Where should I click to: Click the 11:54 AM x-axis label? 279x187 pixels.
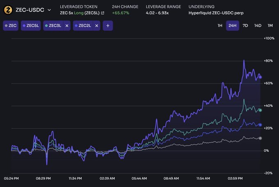pos(203,178)
